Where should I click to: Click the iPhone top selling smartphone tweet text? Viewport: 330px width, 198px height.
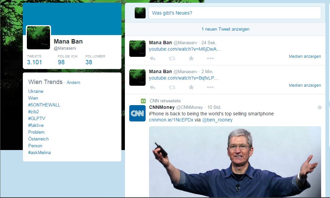tap(211, 114)
